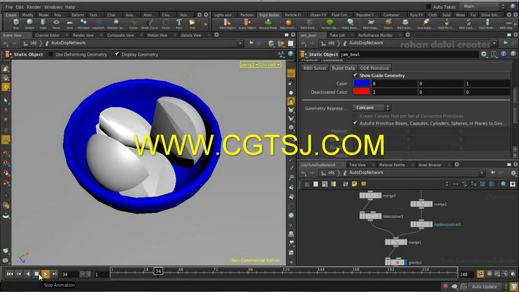Click the jam_bowl node name field
Viewport: 519px width, 292px height.
tap(409, 55)
